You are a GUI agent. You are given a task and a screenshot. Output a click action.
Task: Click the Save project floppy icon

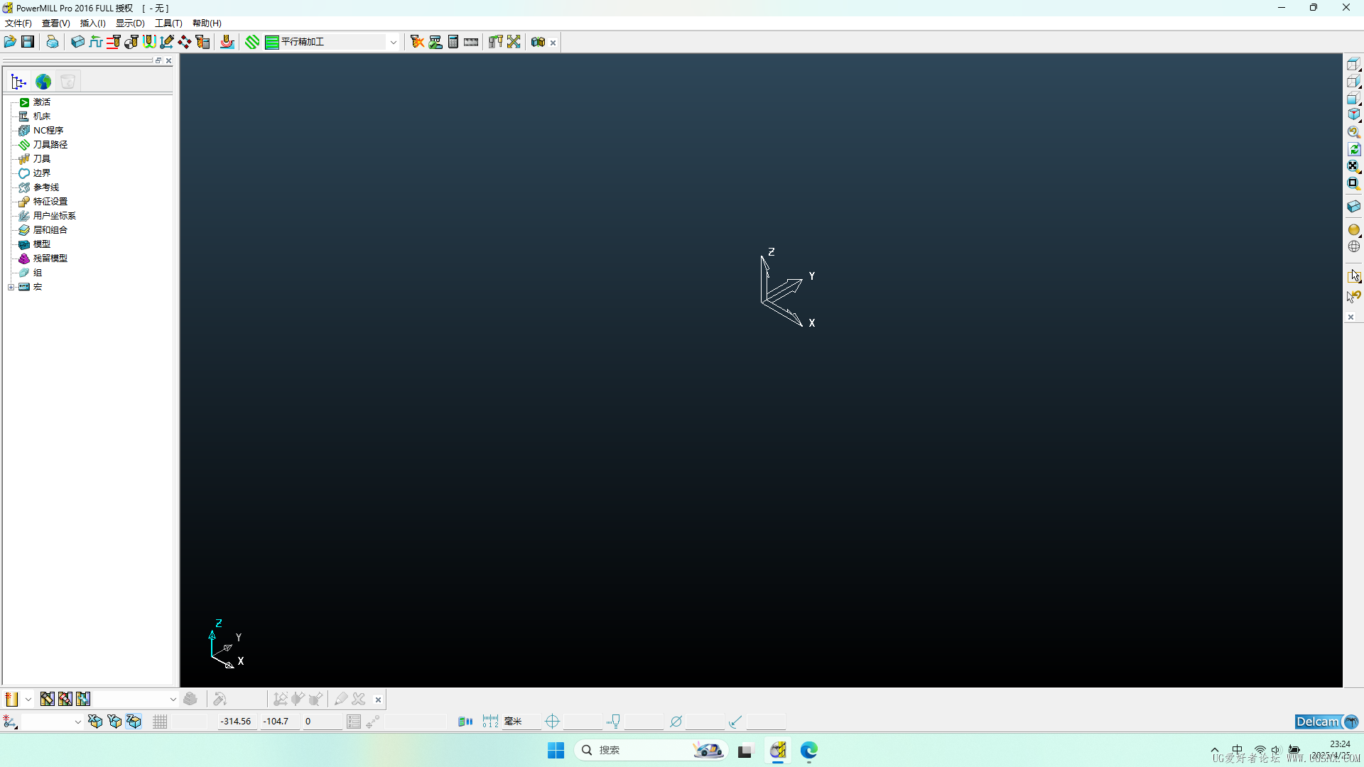point(28,42)
